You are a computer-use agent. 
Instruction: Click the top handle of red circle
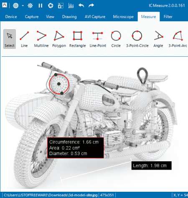click(x=56, y=75)
